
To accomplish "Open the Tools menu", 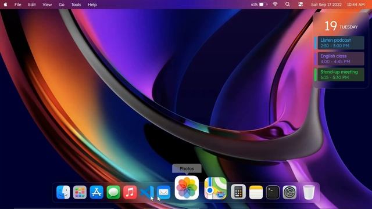I will point(76,5).
